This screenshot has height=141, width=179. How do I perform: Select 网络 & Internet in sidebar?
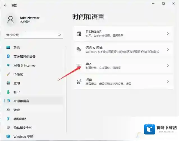pos(24,65)
